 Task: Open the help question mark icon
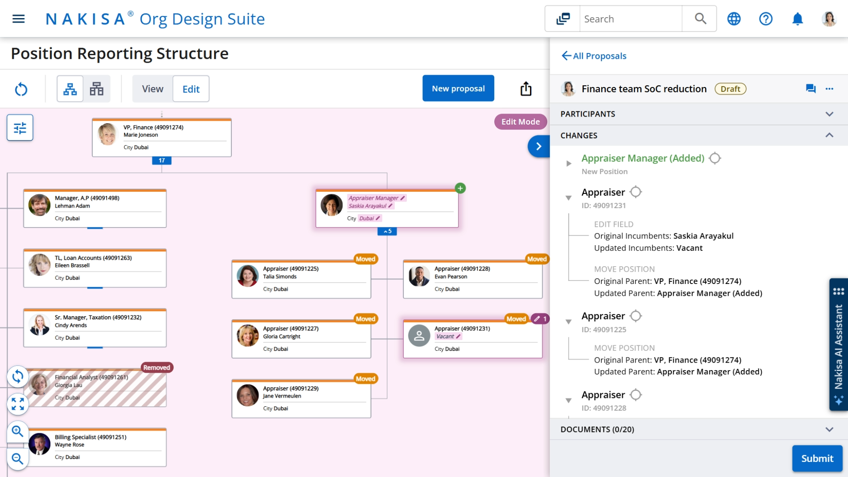point(765,19)
